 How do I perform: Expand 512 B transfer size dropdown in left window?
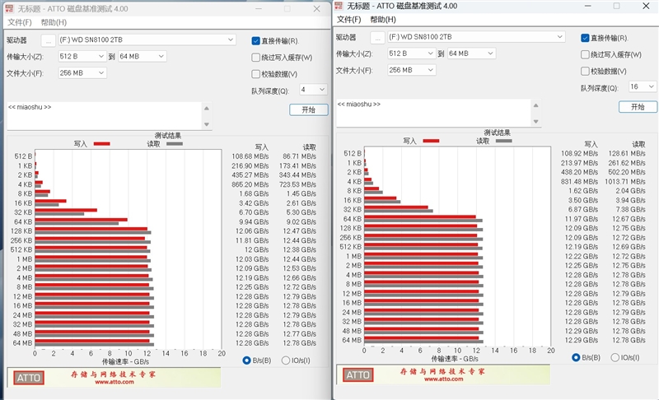click(x=82, y=56)
